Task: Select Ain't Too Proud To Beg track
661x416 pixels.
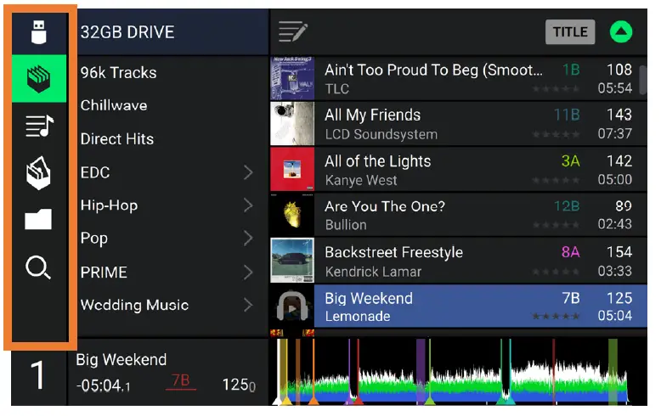Action: click(x=459, y=78)
